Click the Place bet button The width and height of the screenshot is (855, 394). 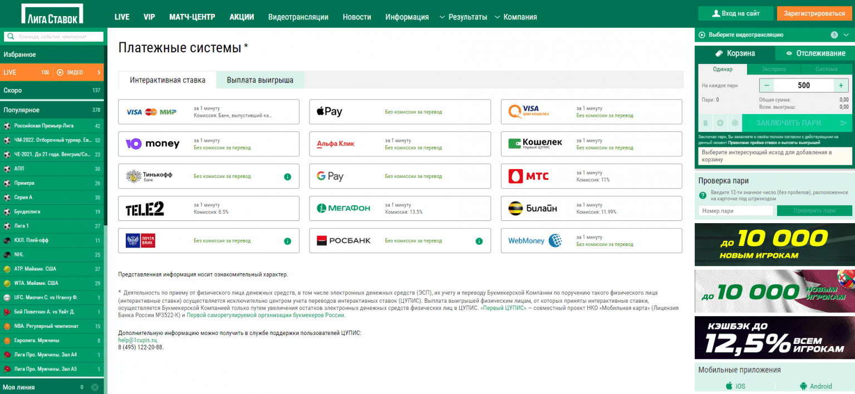[797, 123]
